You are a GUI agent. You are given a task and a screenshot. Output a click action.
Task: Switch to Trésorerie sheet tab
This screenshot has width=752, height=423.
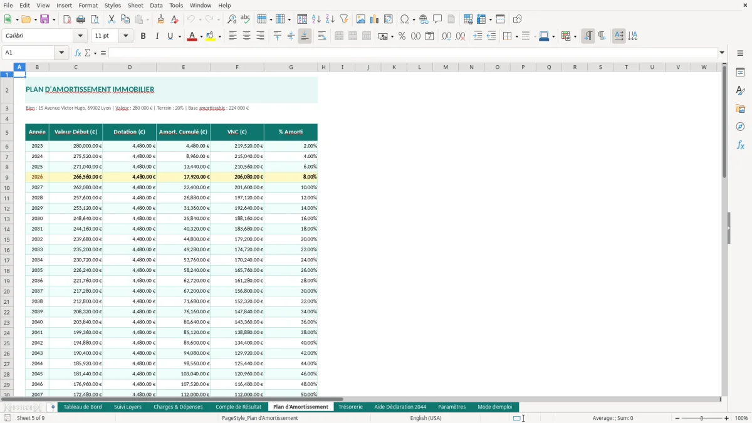pyautogui.click(x=350, y=407)
